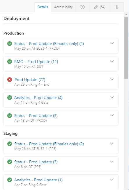Screen dimensions: 129x190
Task: Click the scrollbar up arrow
Action: click(126, 15)
